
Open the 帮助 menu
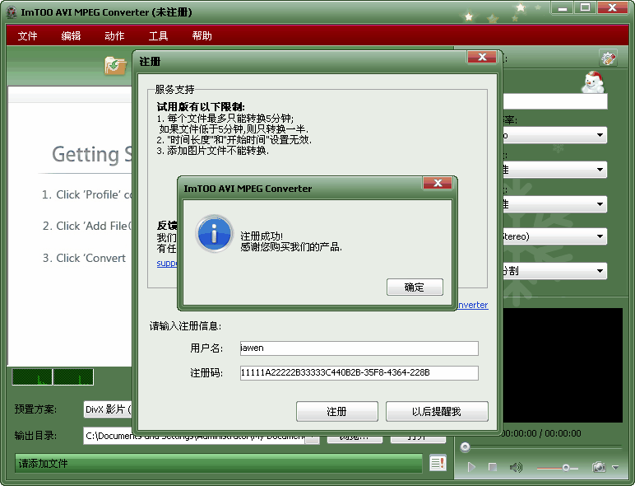click(202, 35)
